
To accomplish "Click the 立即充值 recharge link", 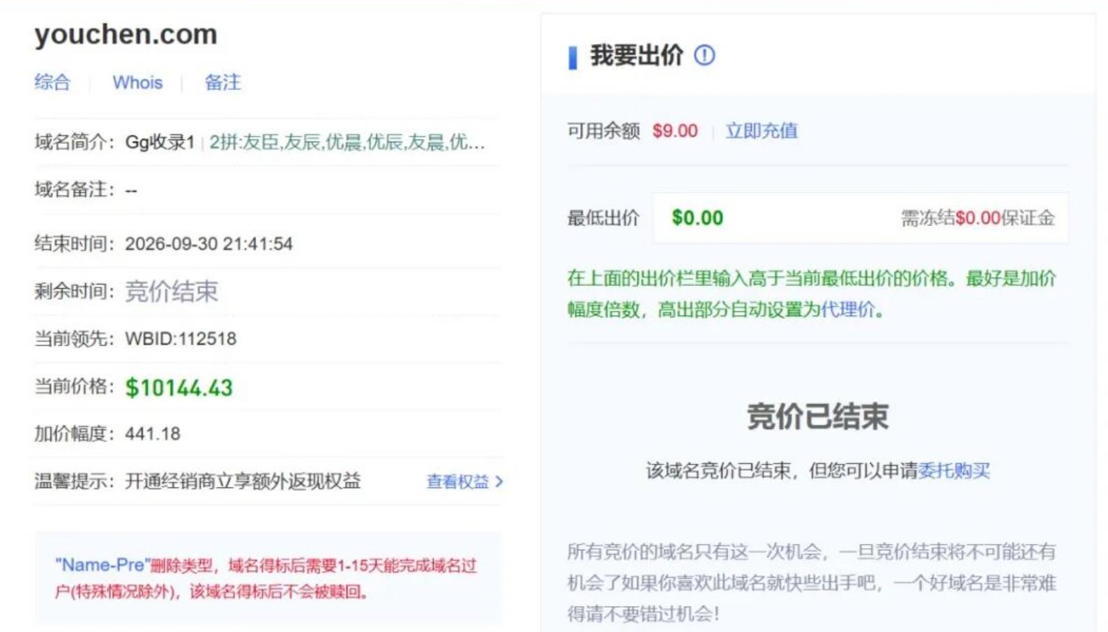I will coord(761,130).
